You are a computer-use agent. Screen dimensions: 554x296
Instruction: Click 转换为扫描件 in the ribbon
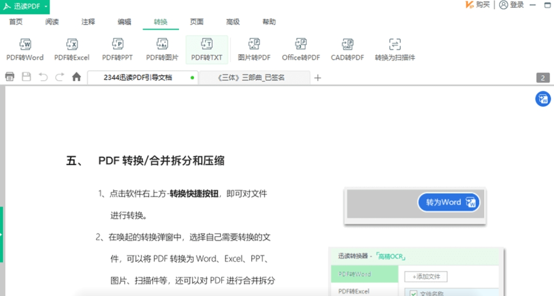pyautogui.click(x=395, y=50)
